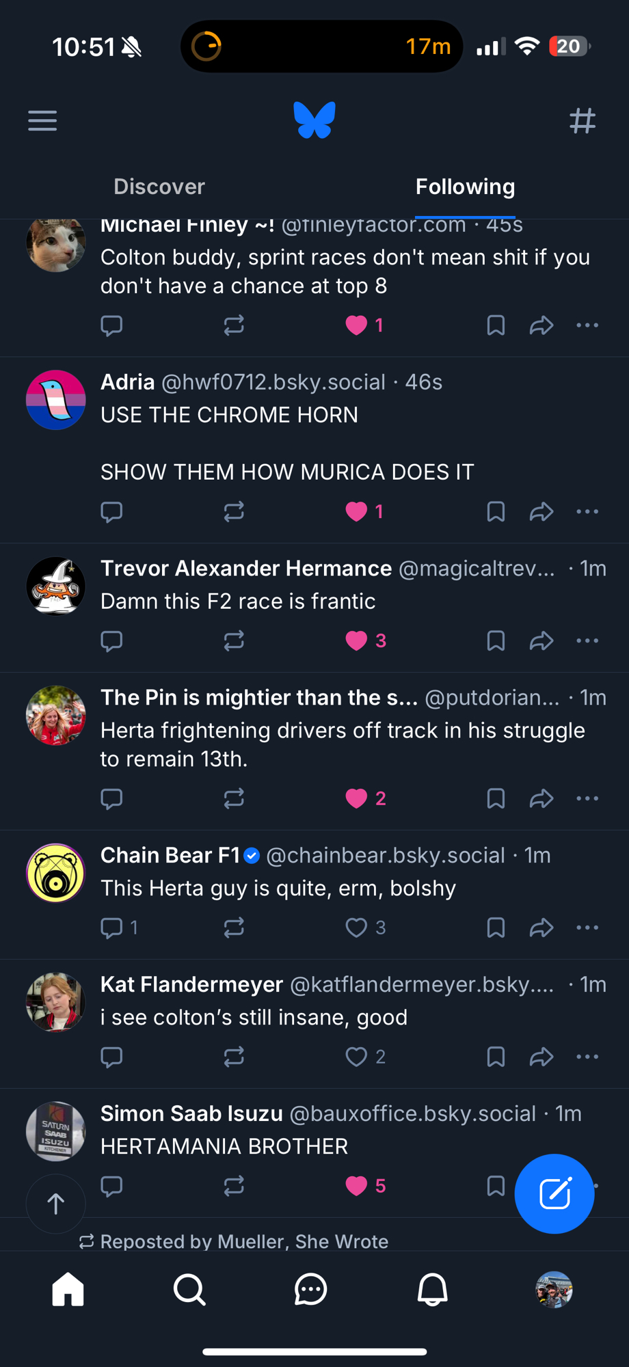Open the notifications bell
629x1367 pixels.
[432, 1290]
